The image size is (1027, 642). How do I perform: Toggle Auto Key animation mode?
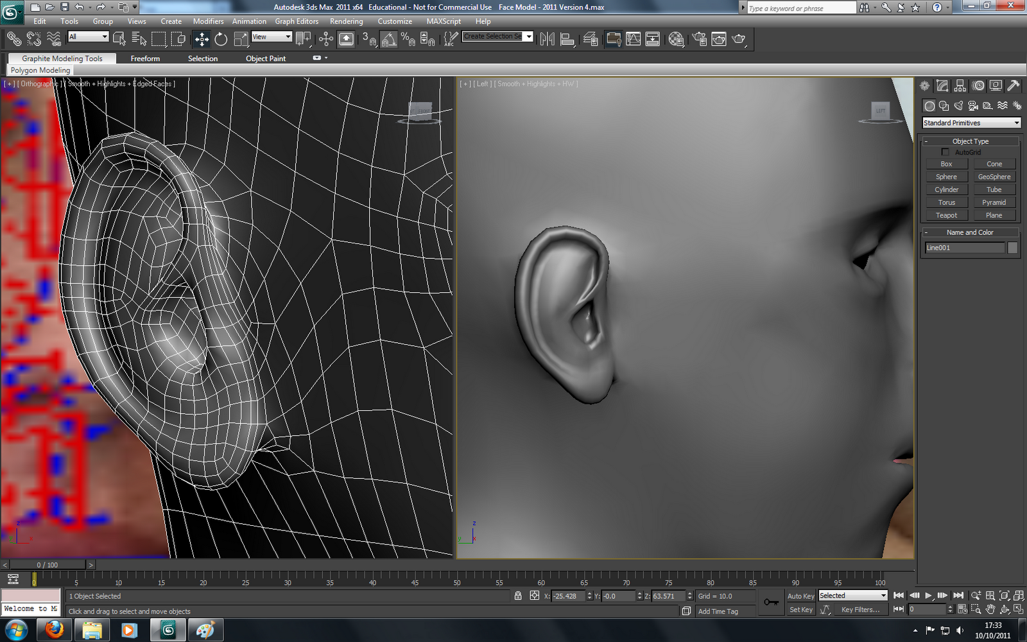(x=800, y=596)
